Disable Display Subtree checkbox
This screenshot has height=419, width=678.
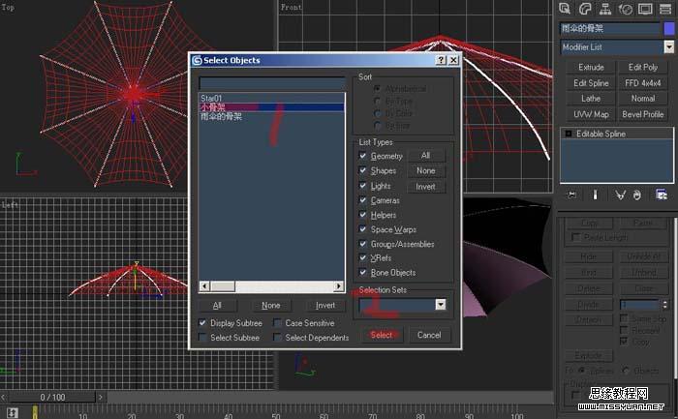pos(202,322)
